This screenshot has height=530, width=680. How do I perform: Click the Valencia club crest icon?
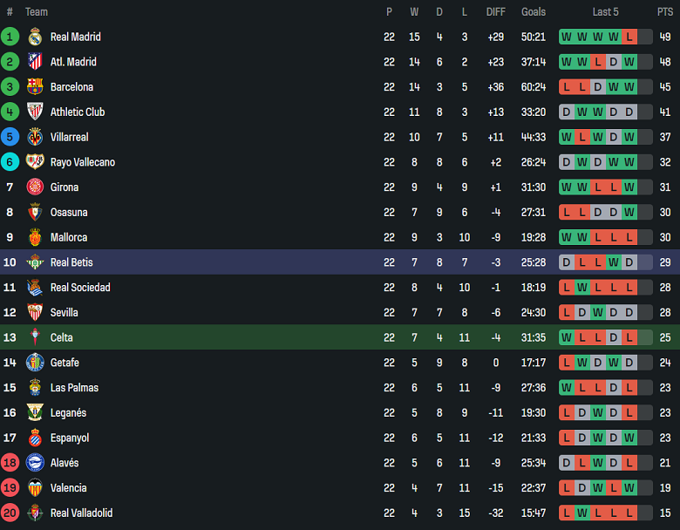click(x=35, y=488)
